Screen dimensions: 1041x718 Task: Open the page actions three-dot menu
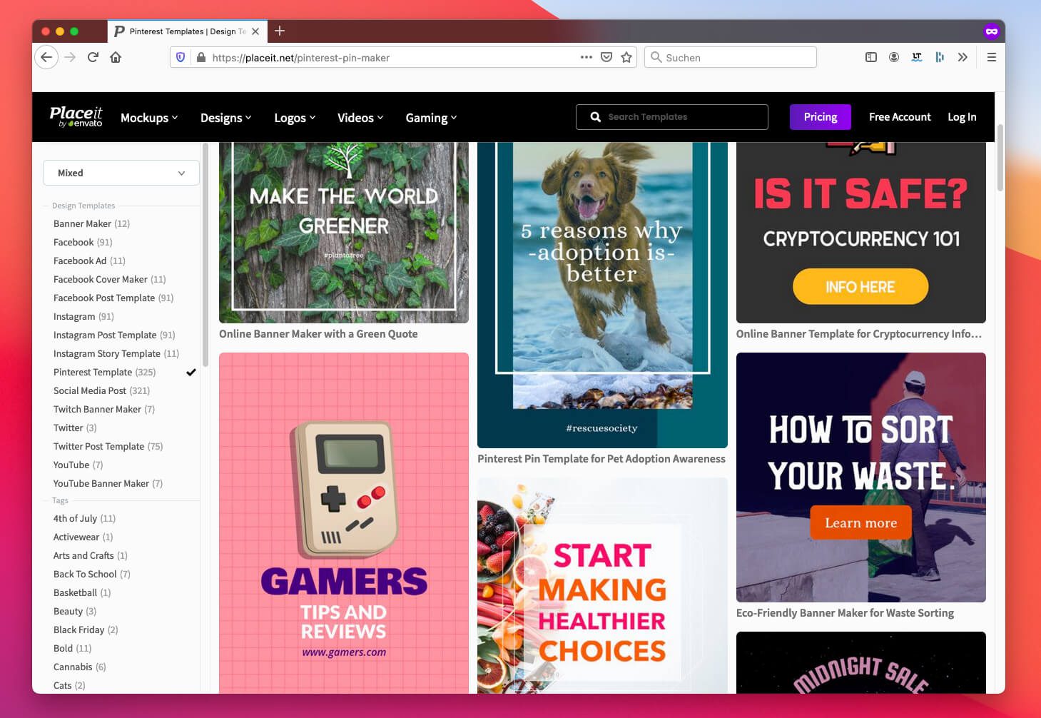coord(586,57)
